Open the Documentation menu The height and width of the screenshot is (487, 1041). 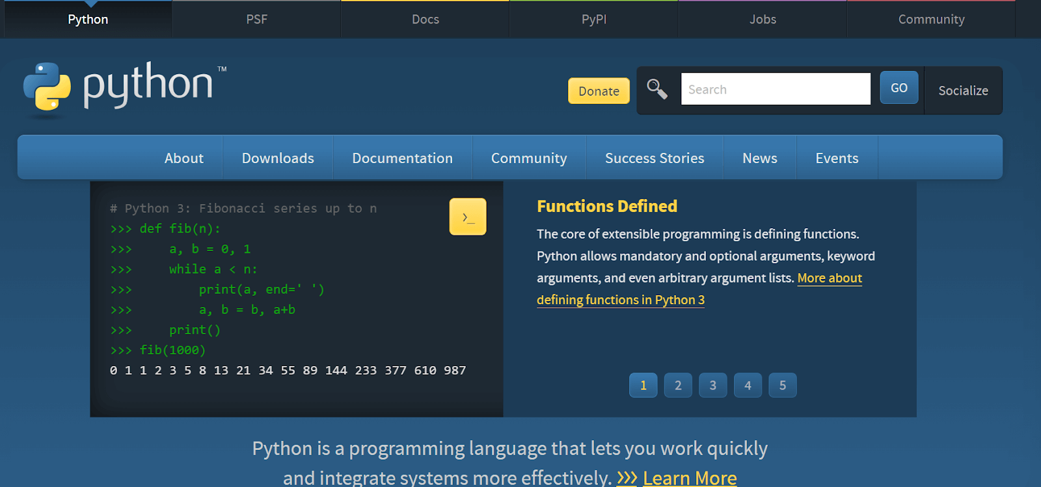click(x=402, y=158)
